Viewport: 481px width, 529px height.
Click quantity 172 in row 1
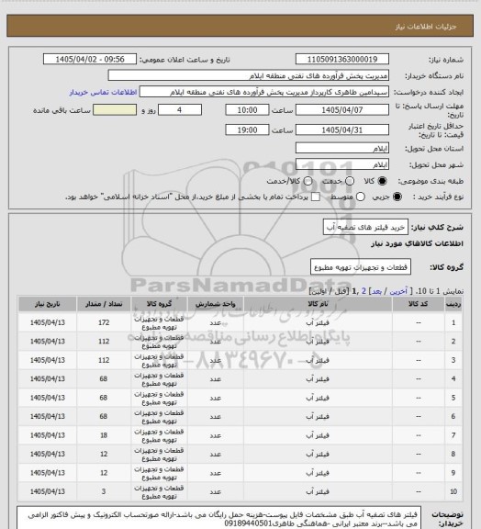[x=104, y=322]
